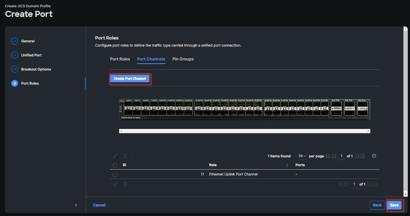The width and height of the screenshot is (410, 216).
Task: Open the Pin Groups tab
Action: [x=183, y=59]
